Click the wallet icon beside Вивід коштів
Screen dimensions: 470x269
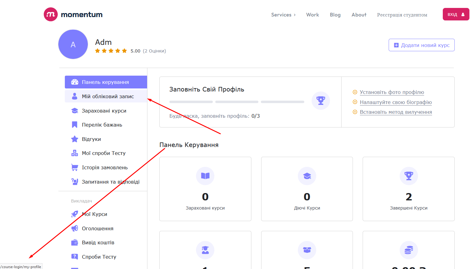click(x=75, y=242)
